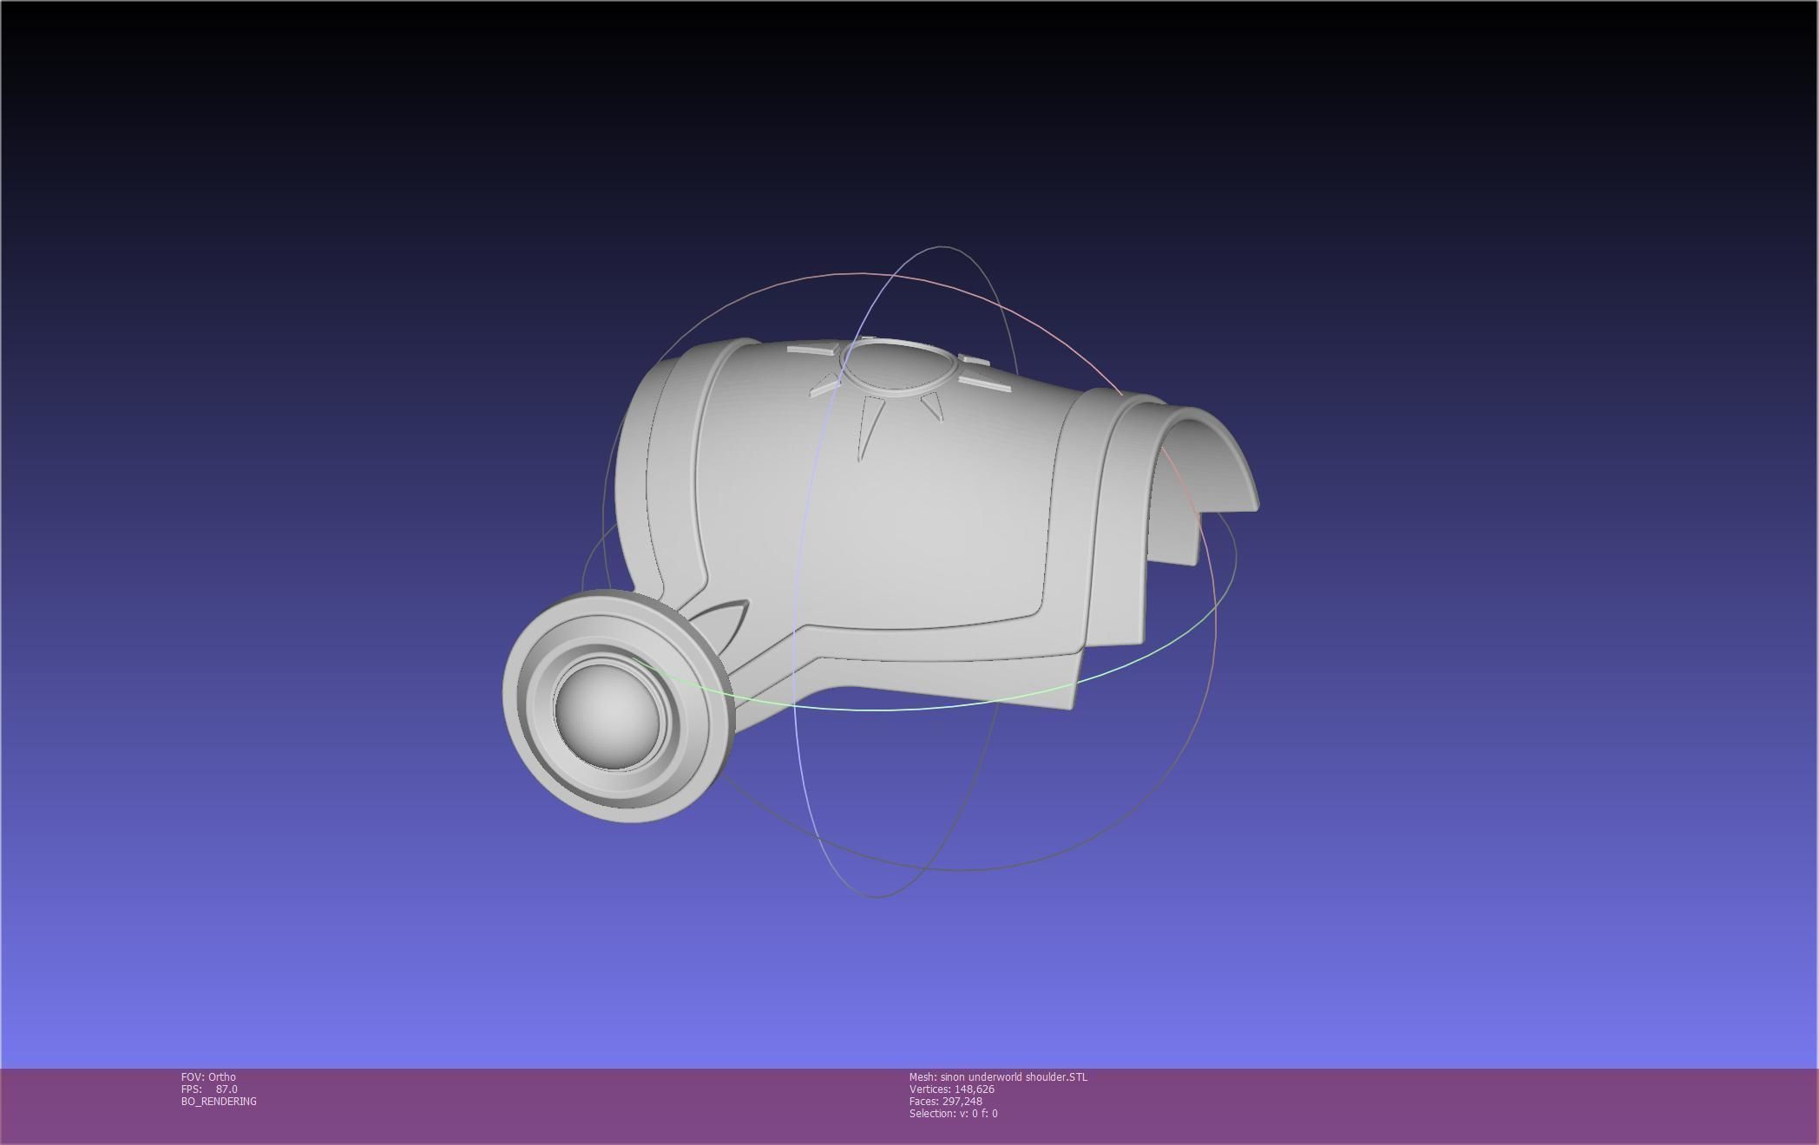The image size is (1819, 1145).
Task: Click the FOV: Ortho status text
Action: click(208, 1077)
